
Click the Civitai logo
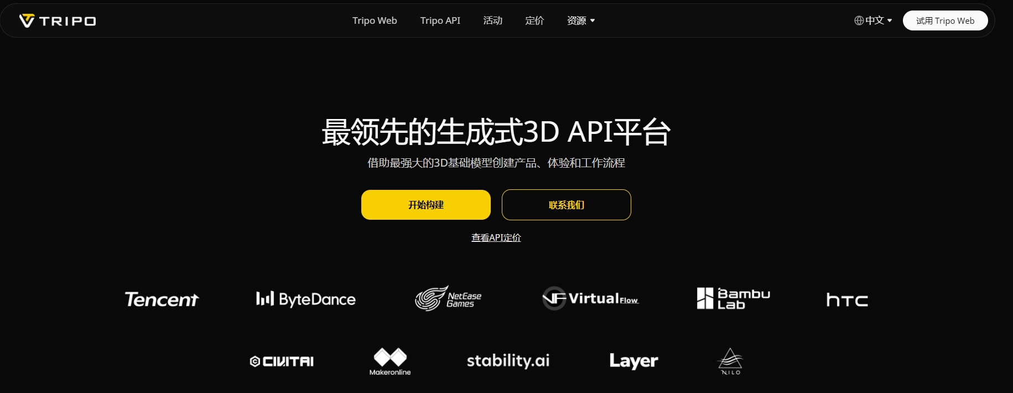(x=282, y=361)
